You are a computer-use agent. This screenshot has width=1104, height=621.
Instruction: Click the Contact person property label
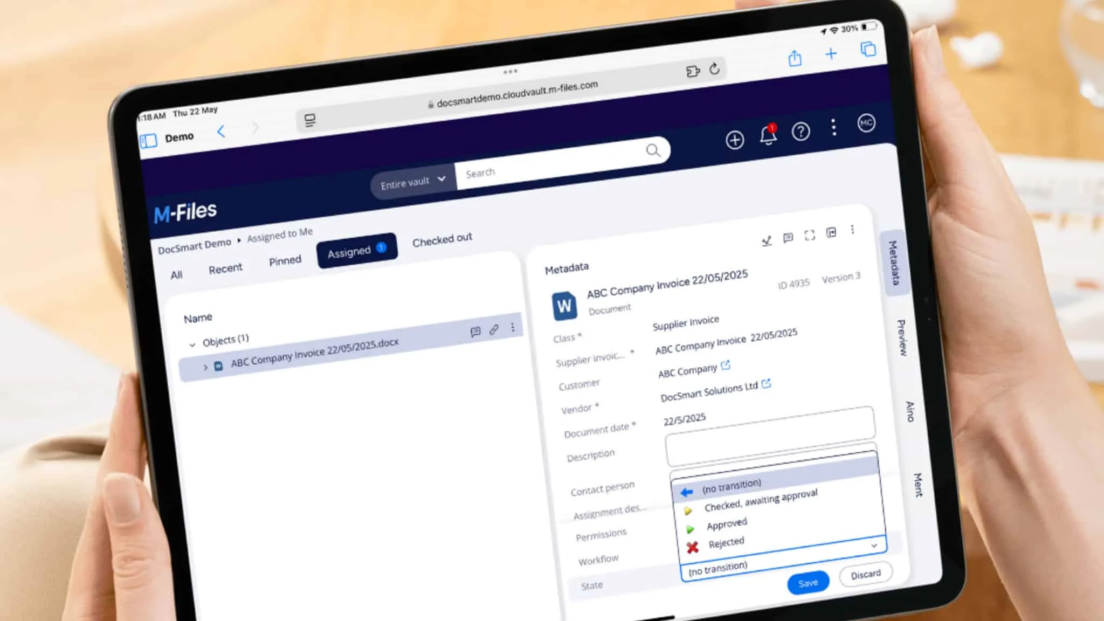click(603, 488)
